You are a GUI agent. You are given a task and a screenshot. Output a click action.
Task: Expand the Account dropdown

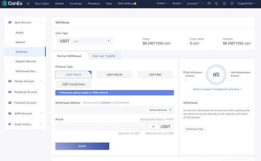tap(193, 3)
